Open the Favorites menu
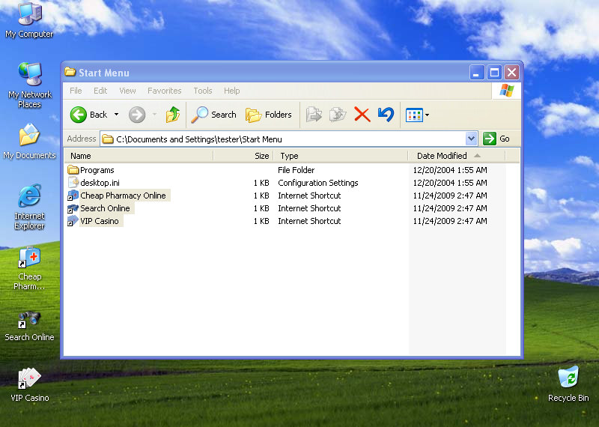 [x=164, y=91]
